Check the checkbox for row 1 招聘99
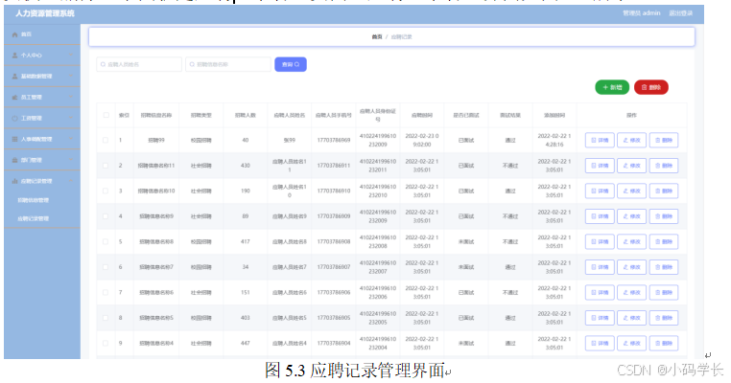The width and height of the screenshot is (731, 383). [106, 140]
